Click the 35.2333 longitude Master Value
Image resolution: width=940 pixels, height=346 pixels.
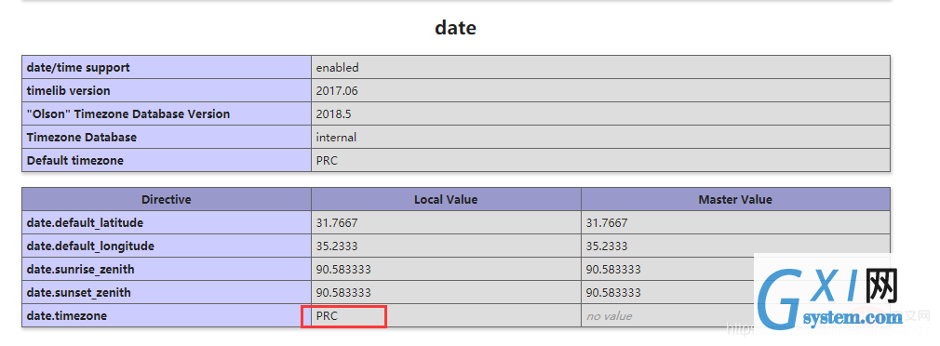point(607,246)
